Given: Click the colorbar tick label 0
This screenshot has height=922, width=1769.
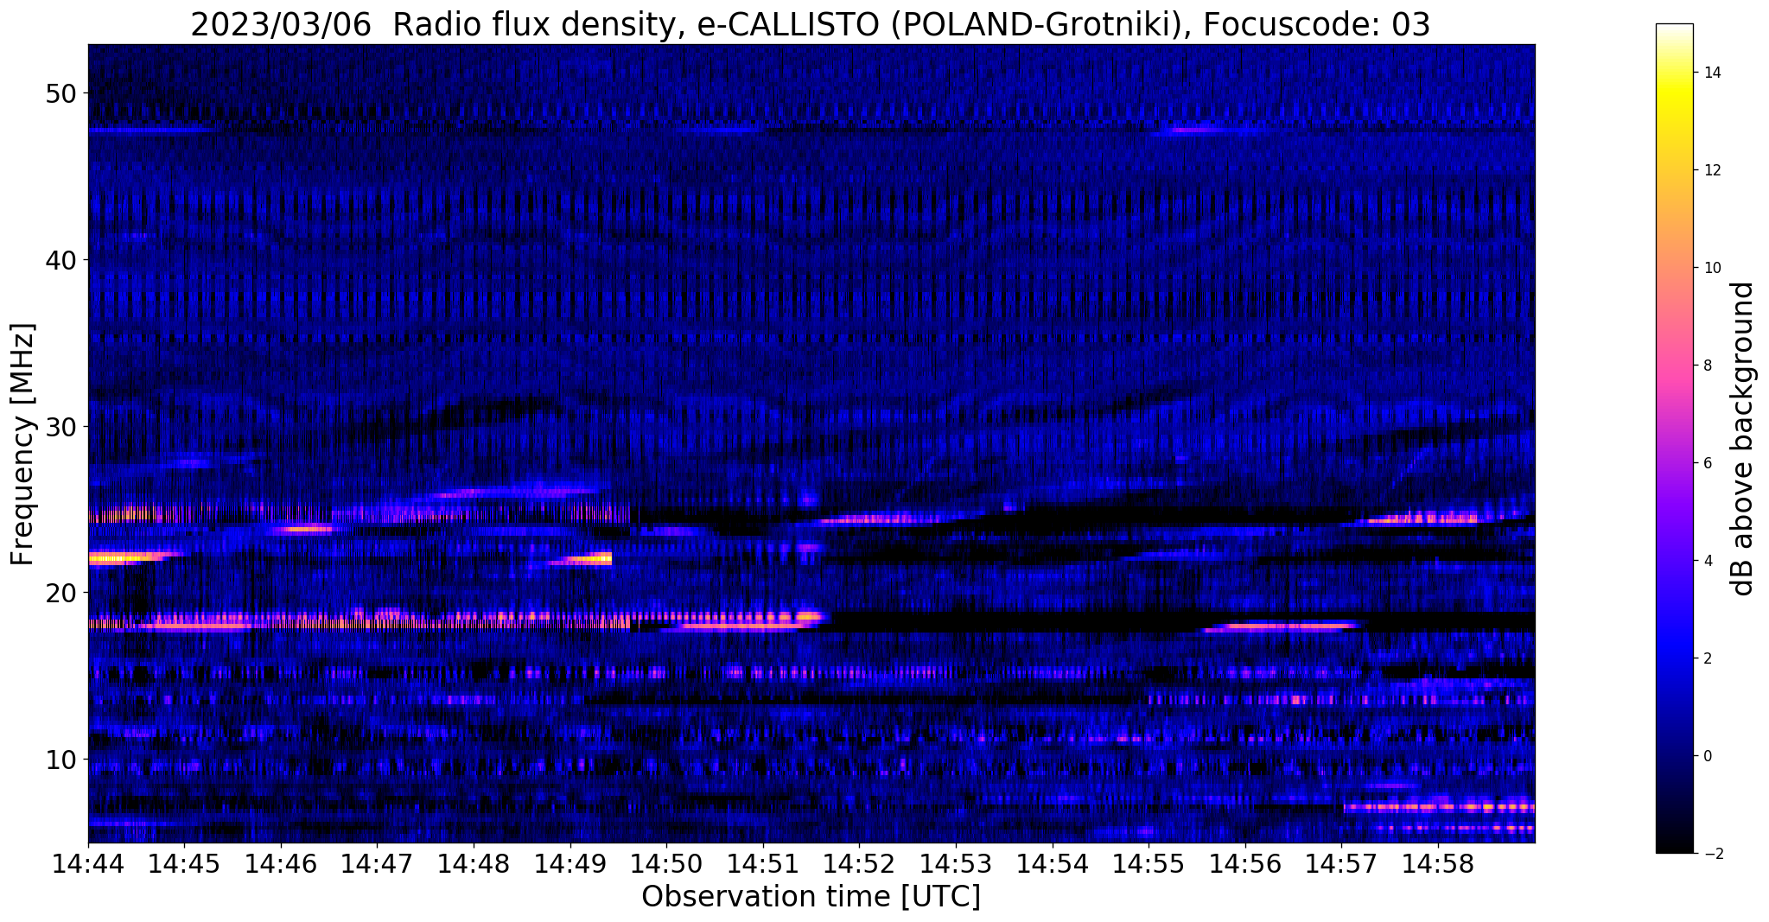Looking at the screenshot, I should click(x=1707, y=756).
